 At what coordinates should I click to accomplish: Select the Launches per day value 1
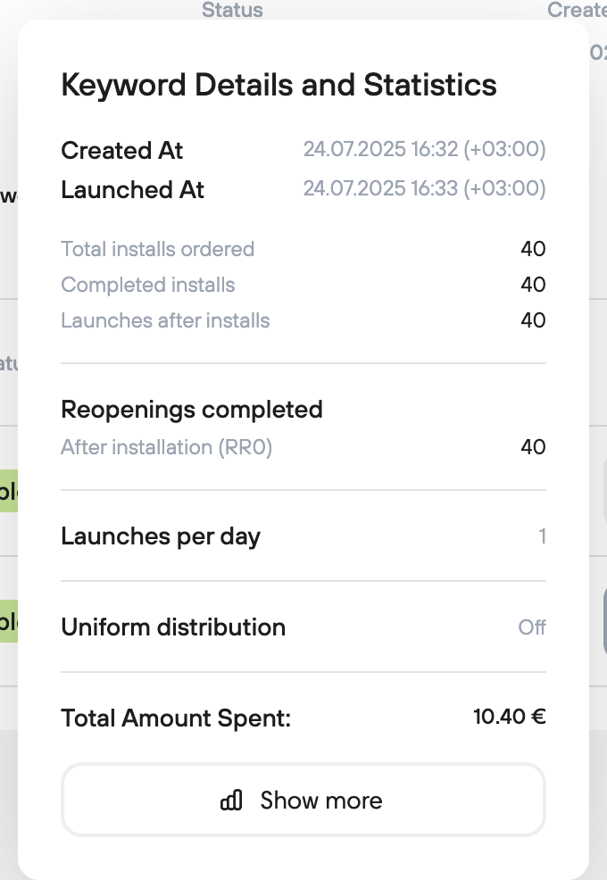[542, 536]
